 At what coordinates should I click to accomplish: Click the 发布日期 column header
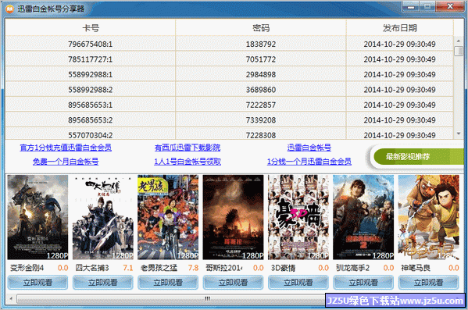(400, 28)
